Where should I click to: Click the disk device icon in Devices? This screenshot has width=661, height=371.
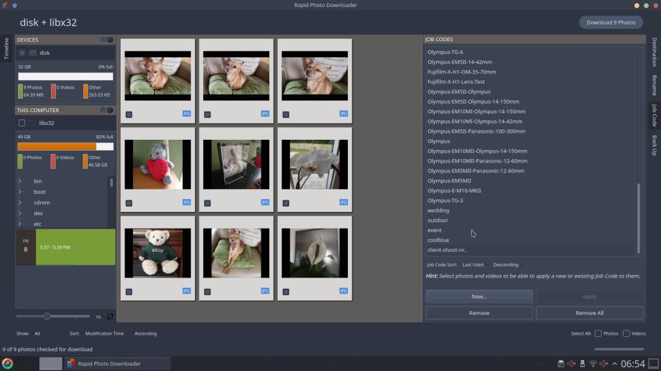[x=33, y=53]
